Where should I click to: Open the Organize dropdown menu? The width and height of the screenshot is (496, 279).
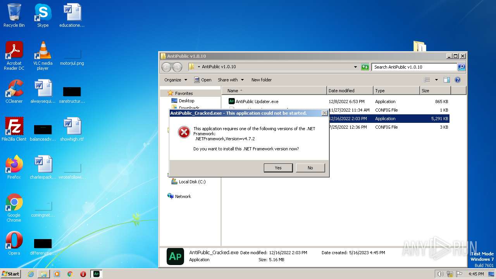(x=176, y=80)
